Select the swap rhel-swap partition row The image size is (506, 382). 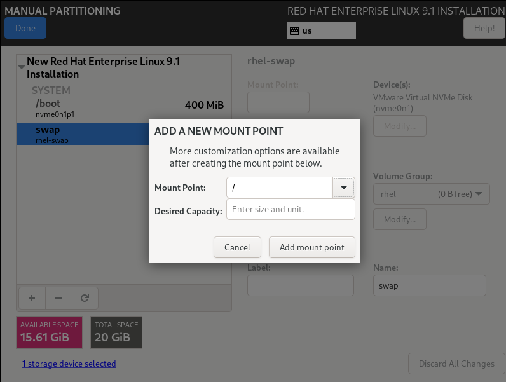click(83, 134)
